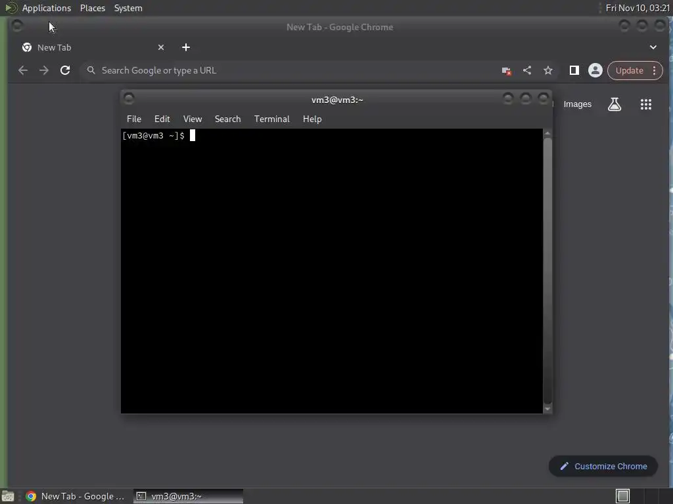This screenshot has height=504, width=673.
Task: Click the terminal scrollbar up arrow
Action: [x=547, y=133]
